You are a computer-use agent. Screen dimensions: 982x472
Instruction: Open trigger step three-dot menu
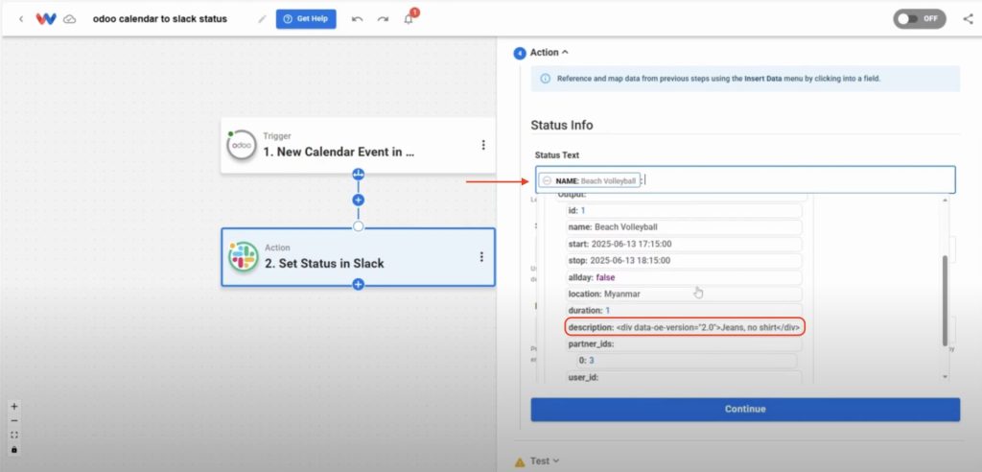pos(483,145)
